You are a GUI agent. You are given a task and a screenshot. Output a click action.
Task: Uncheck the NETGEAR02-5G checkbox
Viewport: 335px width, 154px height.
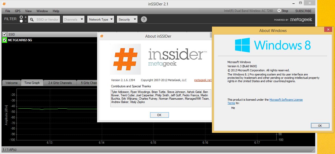4,40
